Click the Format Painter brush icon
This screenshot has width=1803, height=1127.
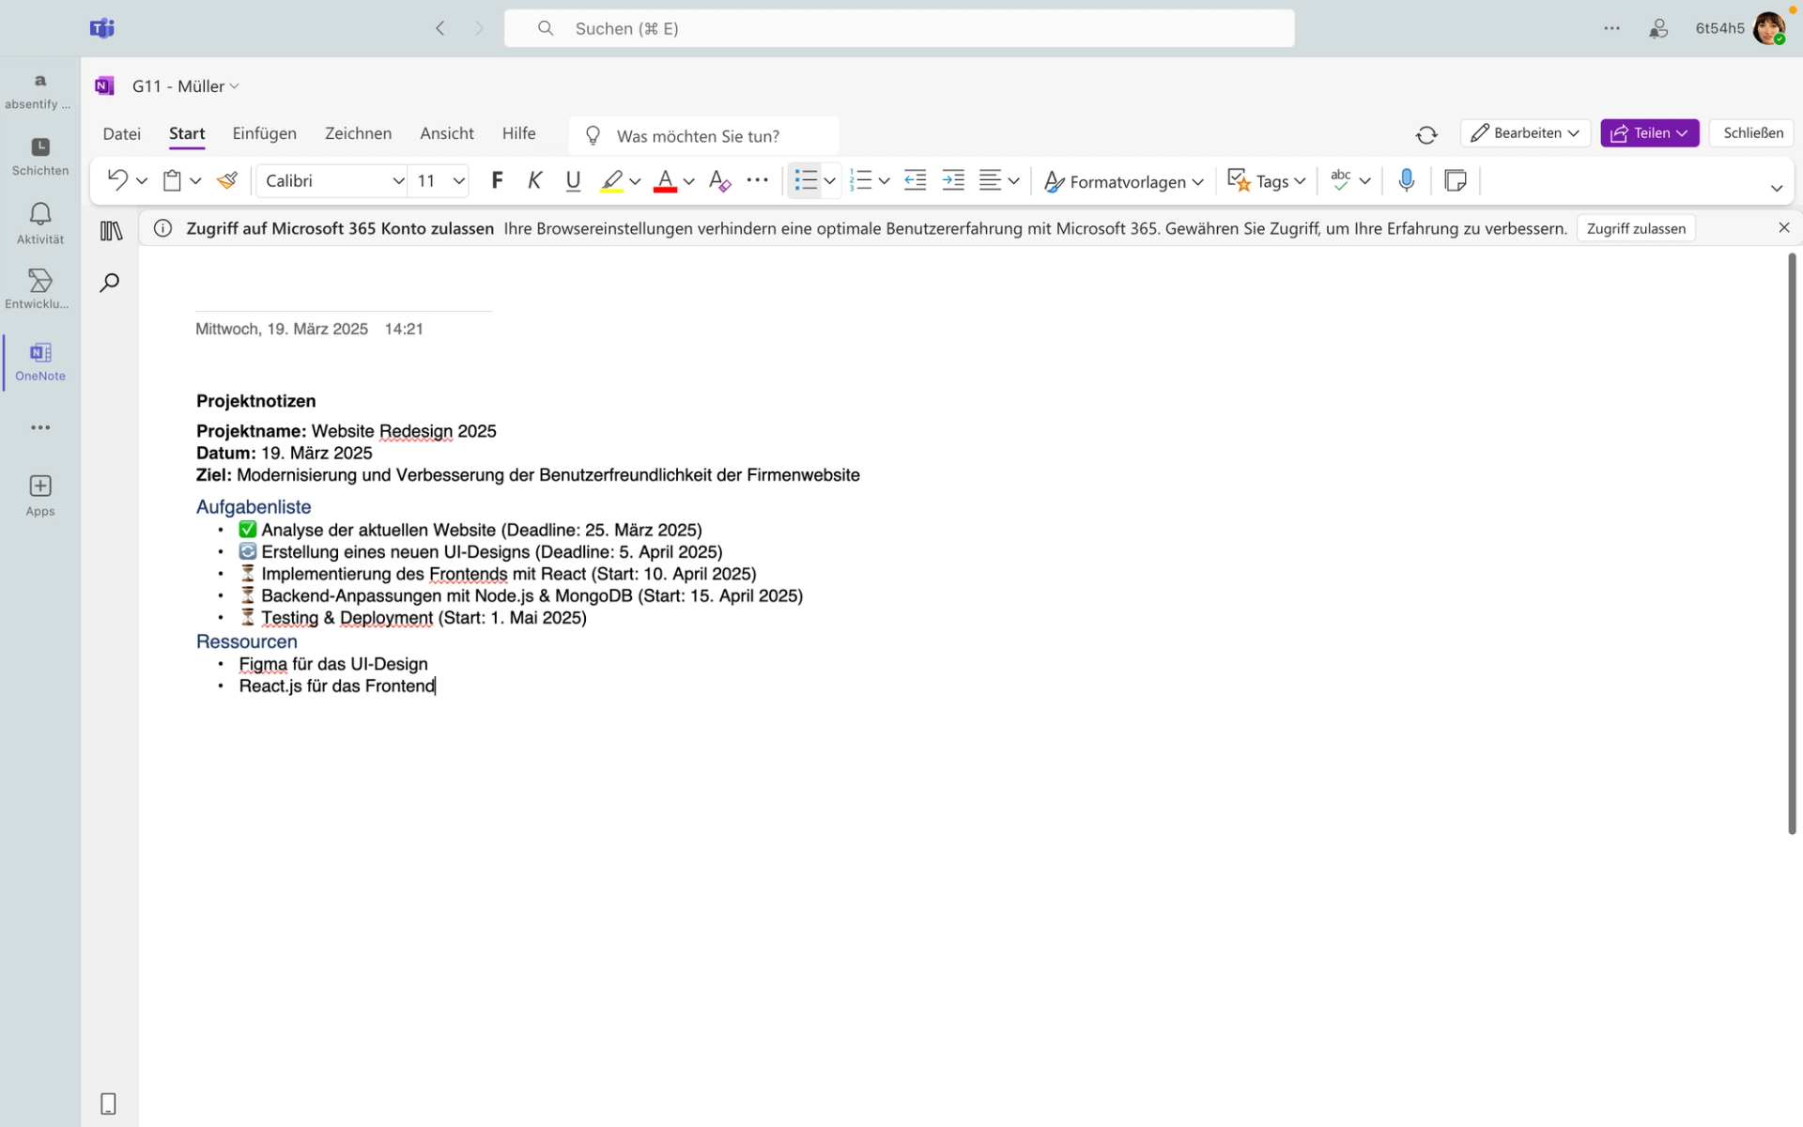click(x=226, y=180)
